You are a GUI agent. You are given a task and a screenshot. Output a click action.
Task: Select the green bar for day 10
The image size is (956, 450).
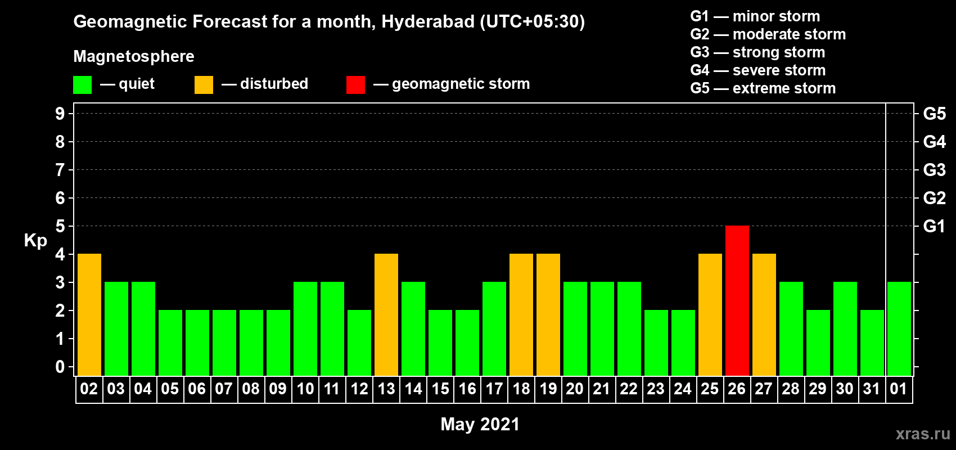305,328
